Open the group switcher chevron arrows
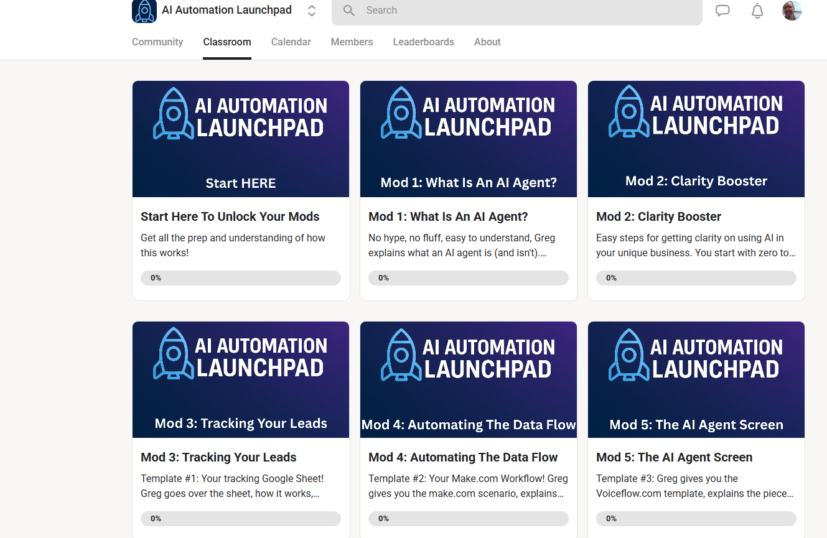This screenshot has height=538, width=827. [x=312, y=11]
